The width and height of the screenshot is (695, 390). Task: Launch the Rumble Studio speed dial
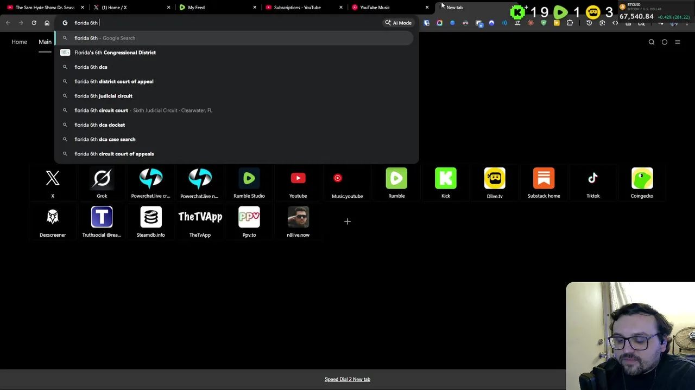[249, 183]
